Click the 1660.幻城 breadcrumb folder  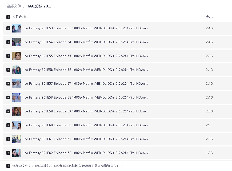(38, 6)
